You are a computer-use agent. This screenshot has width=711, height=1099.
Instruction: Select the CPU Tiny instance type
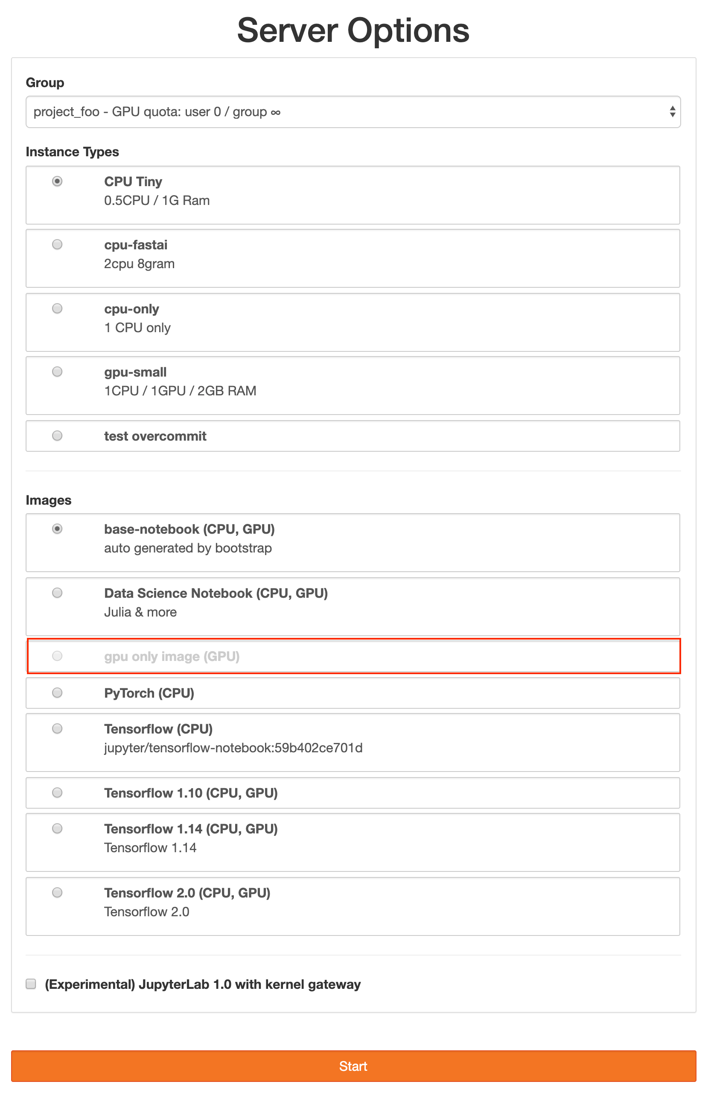point(57,181)
